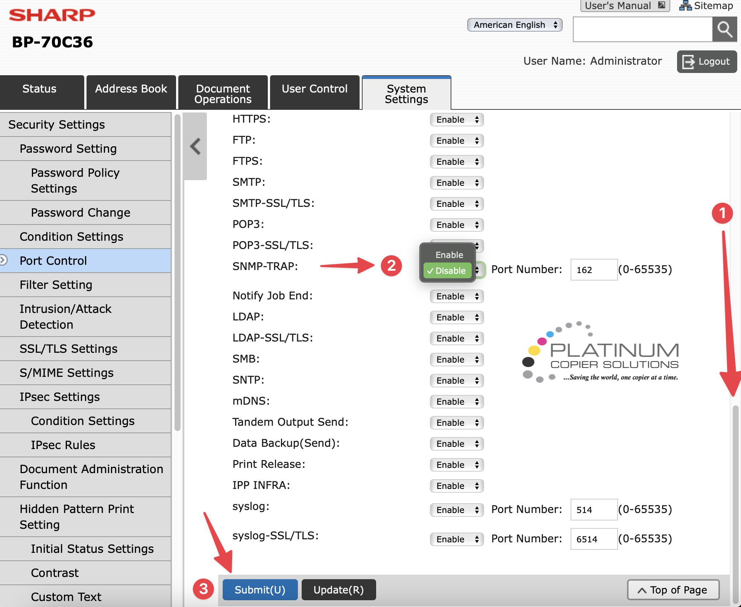Screen dimensions: 741x607
Task: Collapse the sidebar using left chevron
Action: click(x=195, y=146)
